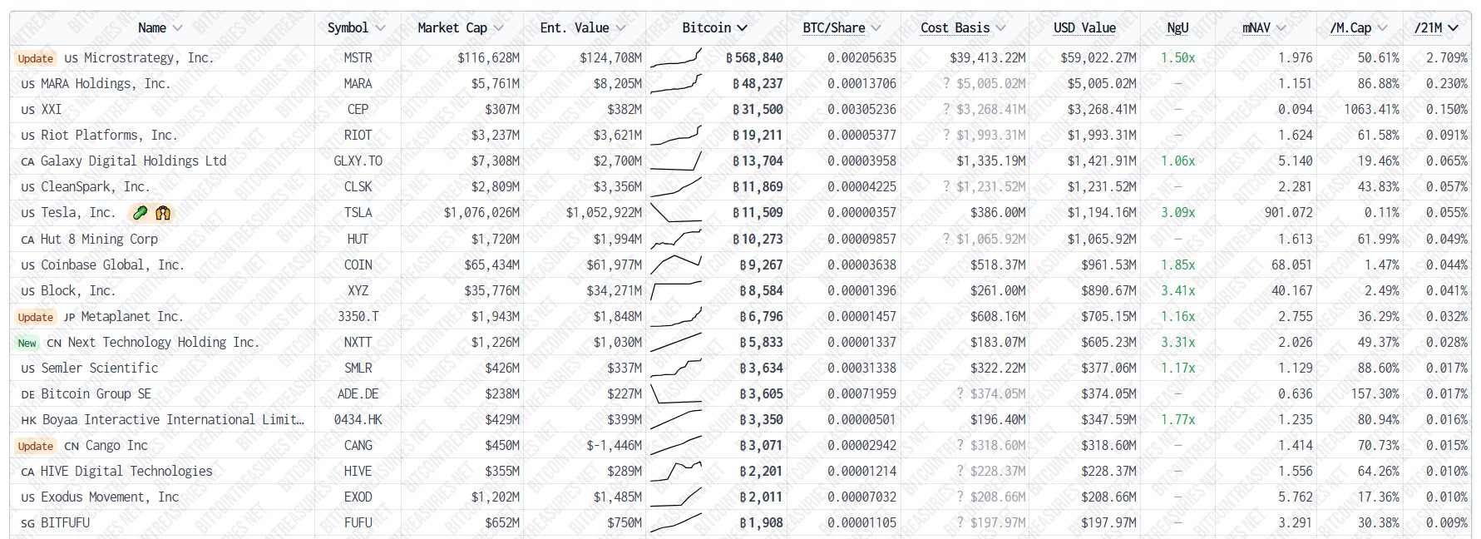This screenshot has width=1481, height=539.
Task: Sort by /M.Cap using header chevron
Action: coord(1382,28)
